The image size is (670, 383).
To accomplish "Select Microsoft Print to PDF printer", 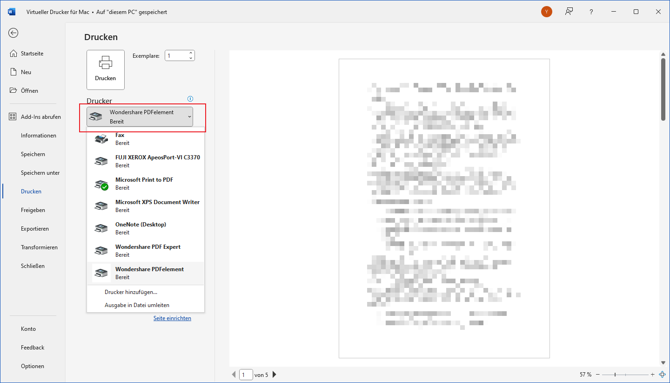I will pyautogui.click(x=146, y=184).
